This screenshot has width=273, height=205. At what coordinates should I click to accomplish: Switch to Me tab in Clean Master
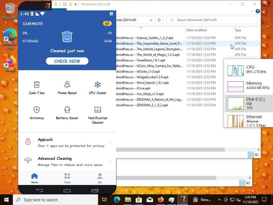100,178
